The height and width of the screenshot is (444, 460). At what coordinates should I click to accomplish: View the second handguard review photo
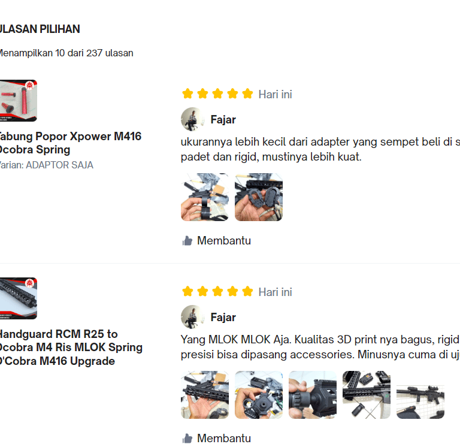point(259,395)
